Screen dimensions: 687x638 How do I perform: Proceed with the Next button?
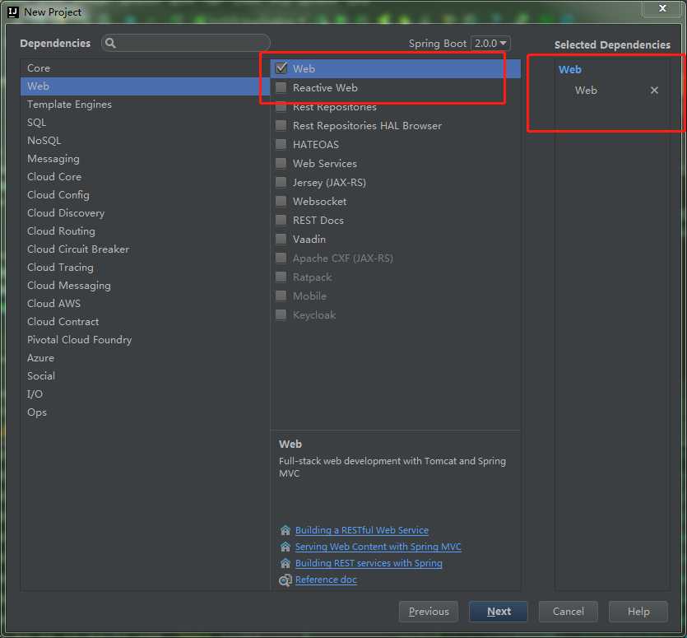pyautogui.click(x=499, y=612)
